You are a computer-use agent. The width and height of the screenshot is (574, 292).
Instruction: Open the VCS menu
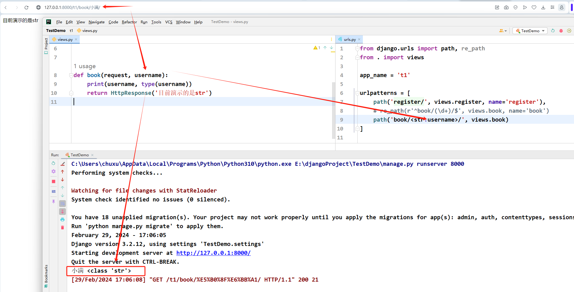tap(169, 22)
